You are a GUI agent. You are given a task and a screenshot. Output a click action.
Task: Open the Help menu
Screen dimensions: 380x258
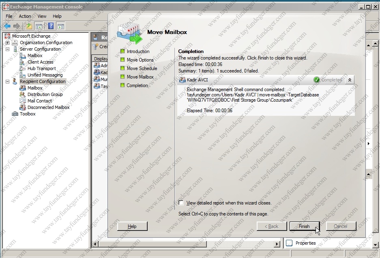[57, 16]
